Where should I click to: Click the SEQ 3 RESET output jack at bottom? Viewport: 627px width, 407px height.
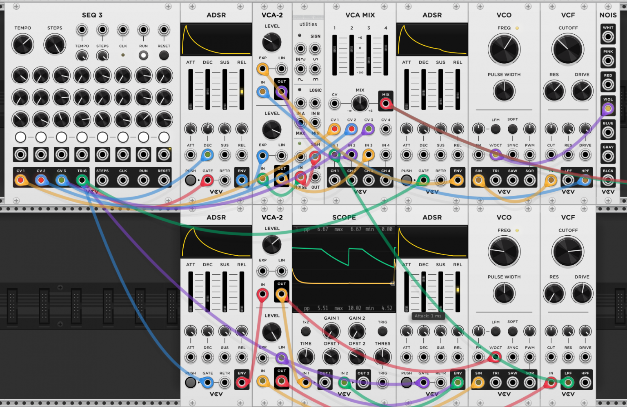(x=164, y=180)
